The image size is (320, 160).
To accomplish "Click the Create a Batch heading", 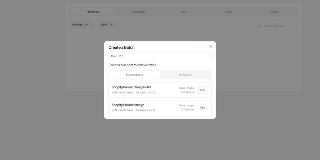I will 122,47.
